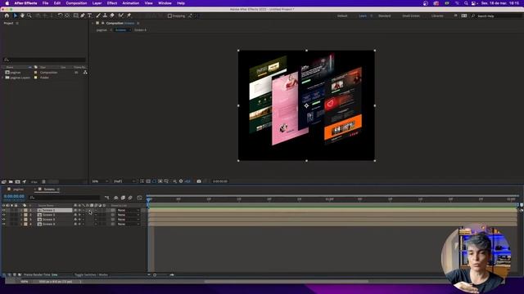Take a snapshot with the camera icon
The image size is (524, 294).
[x=199, y=181]
